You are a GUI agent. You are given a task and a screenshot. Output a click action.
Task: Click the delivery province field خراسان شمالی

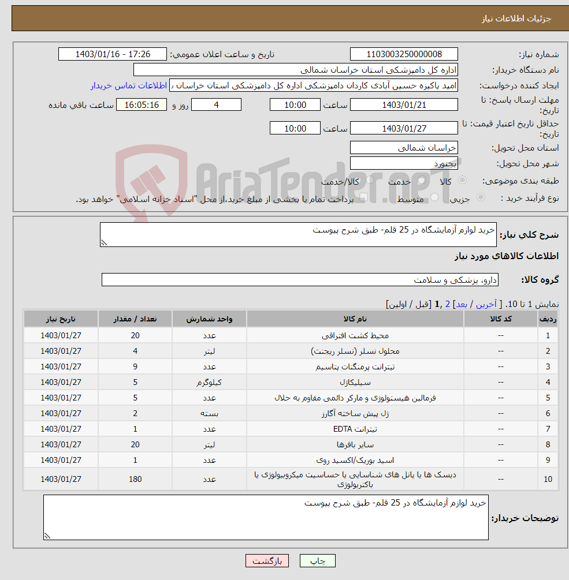404,148
